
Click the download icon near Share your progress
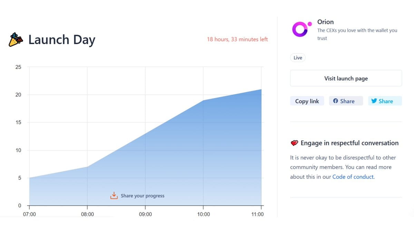point(114,195)
